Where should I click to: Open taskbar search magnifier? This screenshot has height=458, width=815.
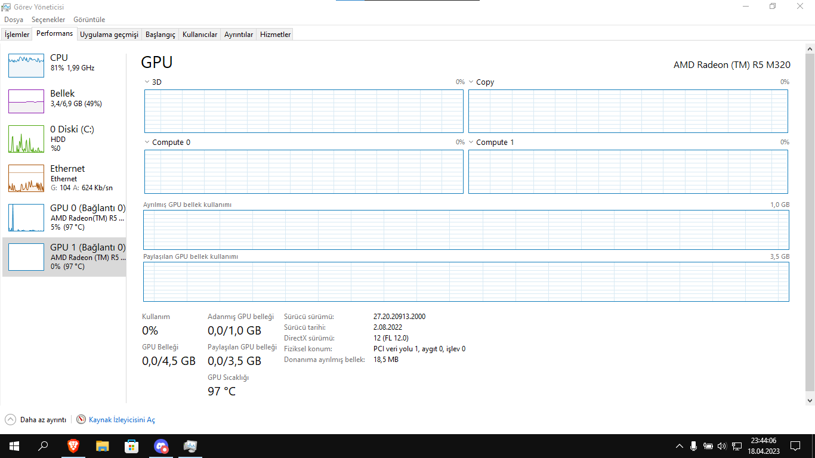coord(43,446)
